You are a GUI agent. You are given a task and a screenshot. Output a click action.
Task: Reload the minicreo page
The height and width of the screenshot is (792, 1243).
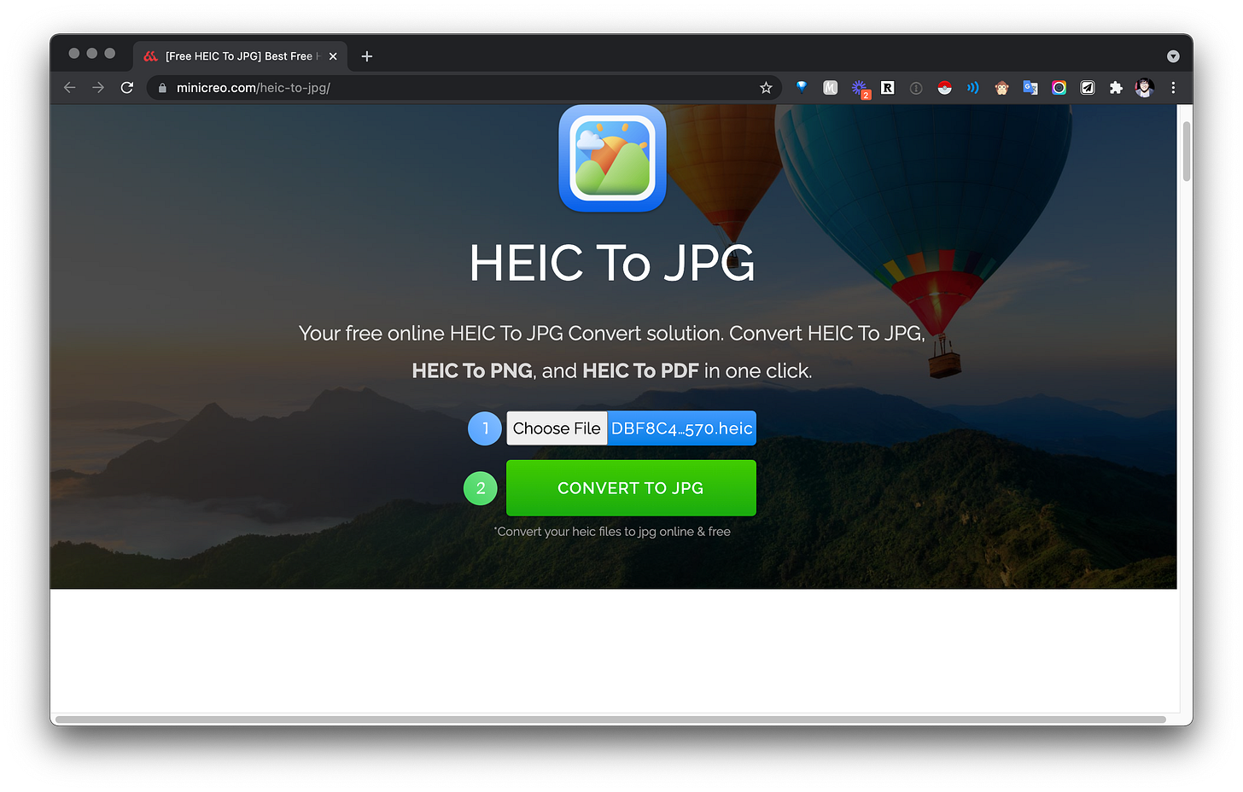coord(127,88)
